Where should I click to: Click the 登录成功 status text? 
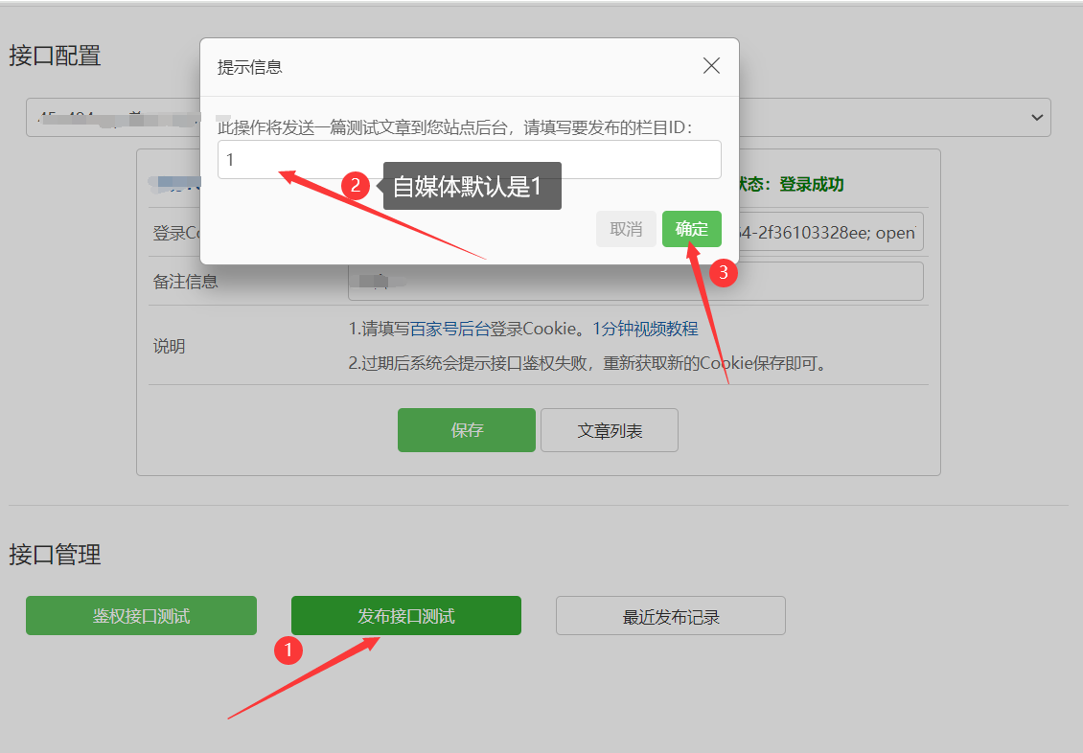[811, 184]
